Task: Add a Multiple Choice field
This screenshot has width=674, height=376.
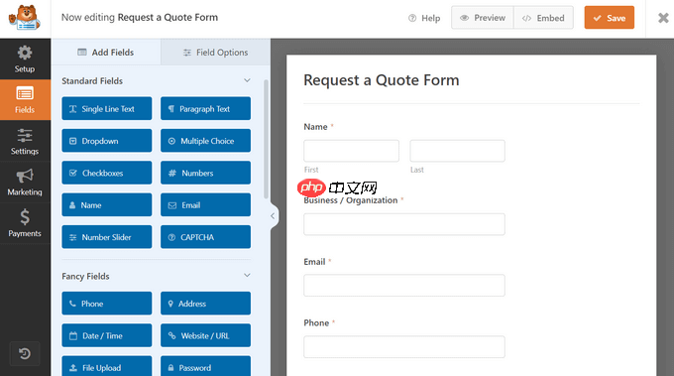Action: 205,141
